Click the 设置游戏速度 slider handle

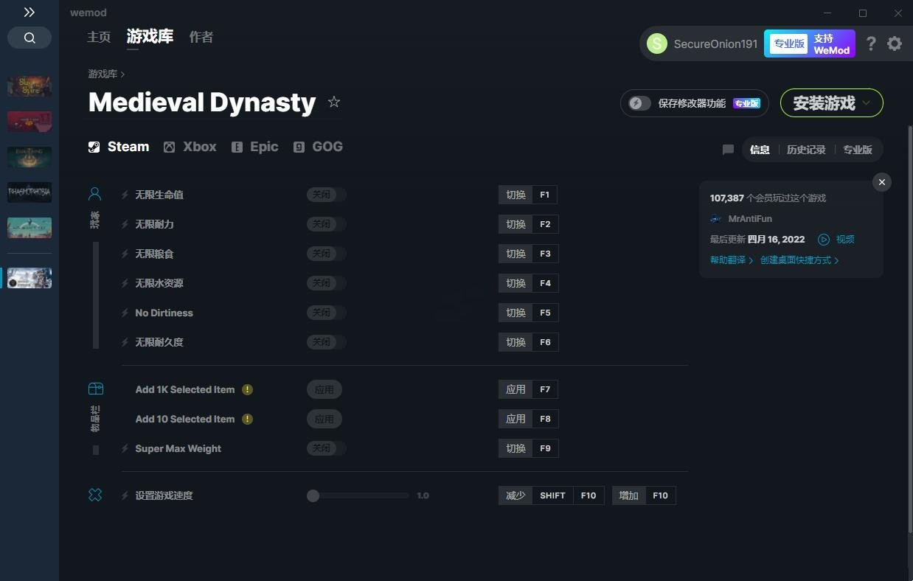pyautogui.click(x=313, y=495)
